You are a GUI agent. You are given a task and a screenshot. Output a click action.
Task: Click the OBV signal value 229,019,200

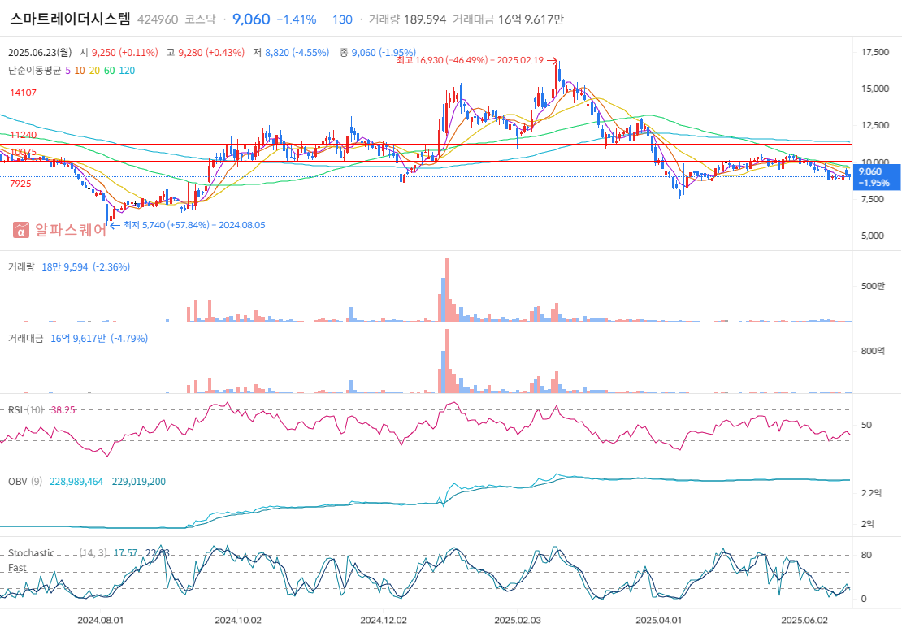[139, 482]
